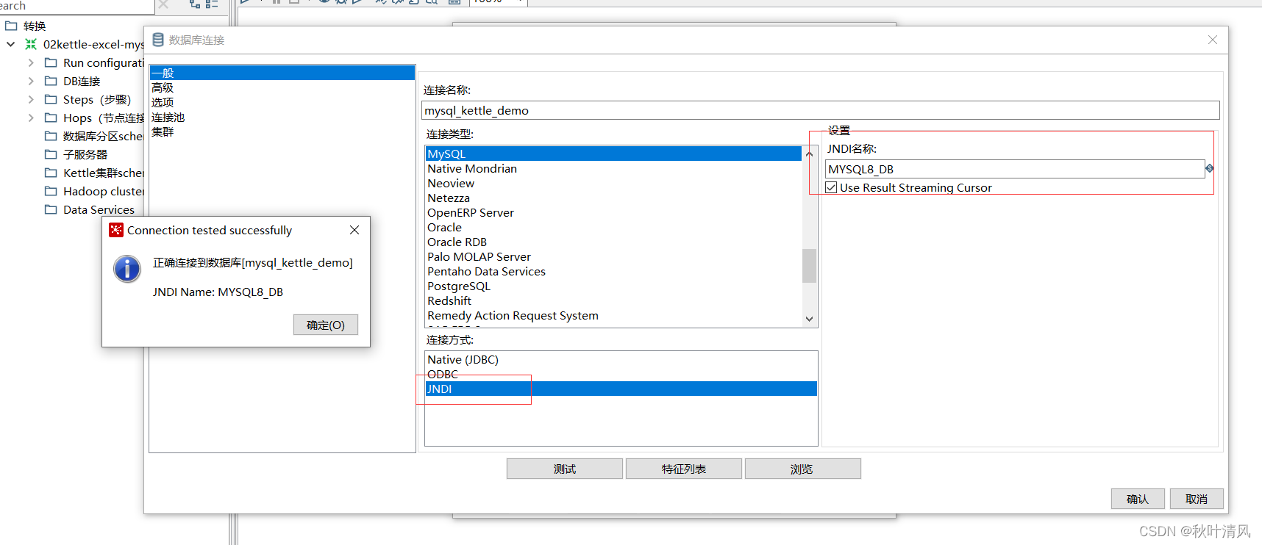
Task: Select the 一般 settings category
Action: coord(282,73)
